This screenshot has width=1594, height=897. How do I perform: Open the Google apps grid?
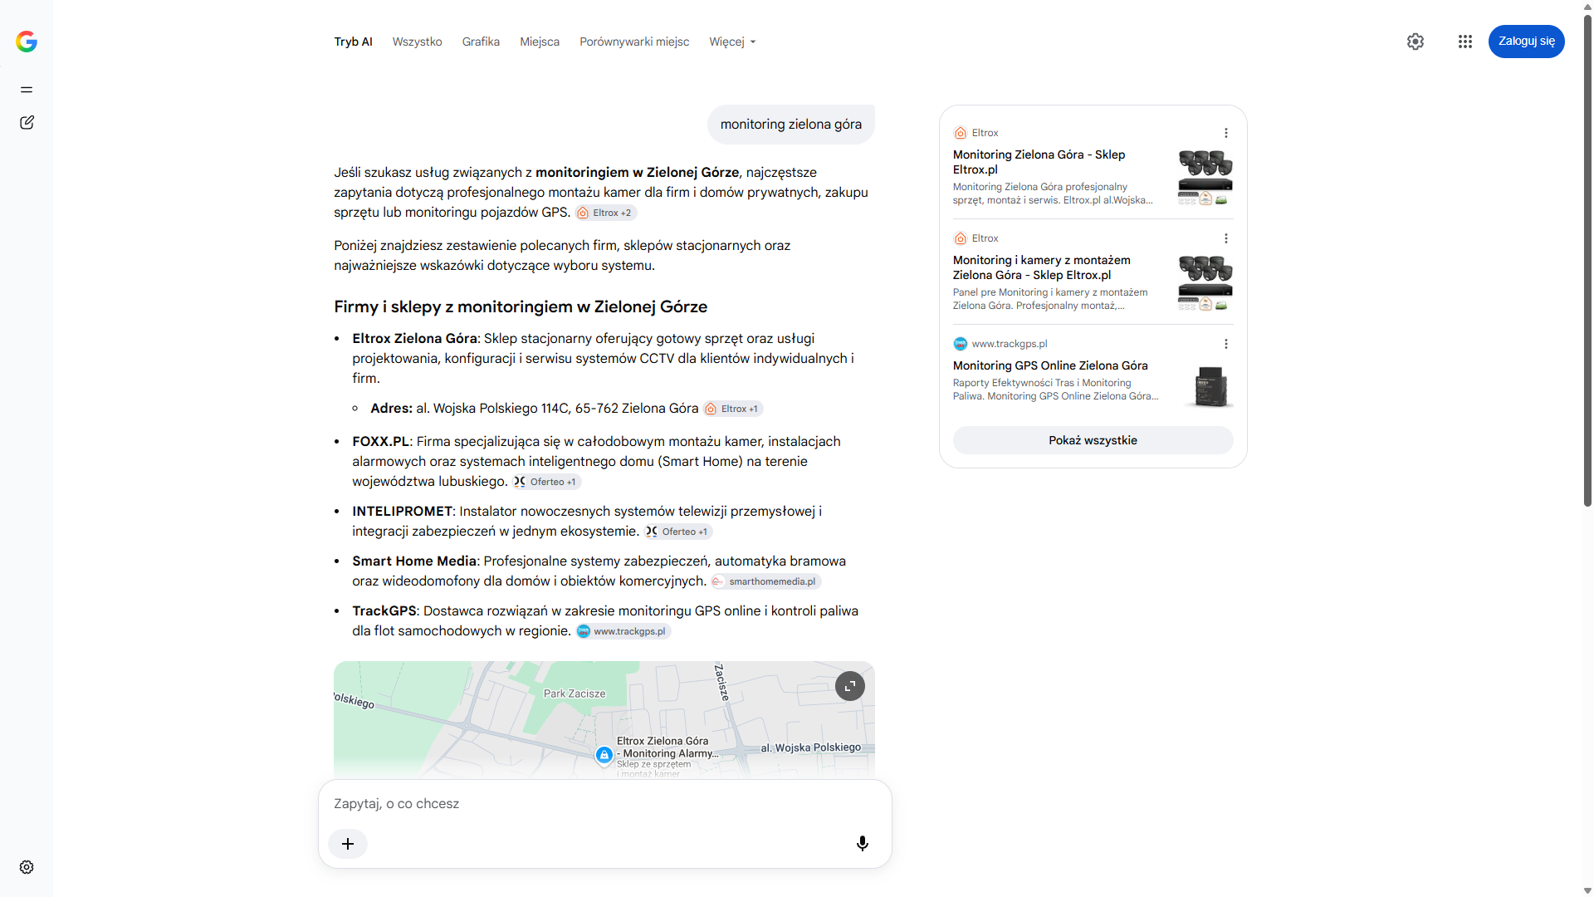click(1465, 42)
